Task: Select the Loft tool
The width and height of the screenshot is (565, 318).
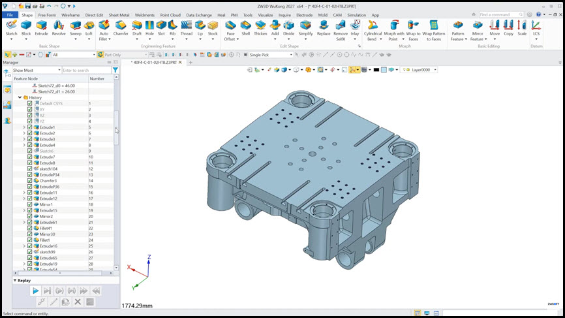Action: pyautogui.click(x=89, y=28)
